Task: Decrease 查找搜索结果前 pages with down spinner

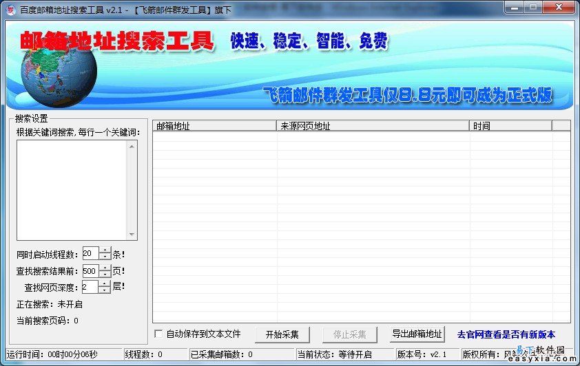Action: click(x=105, y=274)
